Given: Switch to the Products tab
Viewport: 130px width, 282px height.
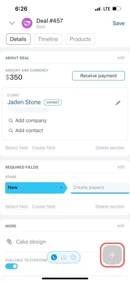Looking at the screenshot, I should click(x=80, y=39).
